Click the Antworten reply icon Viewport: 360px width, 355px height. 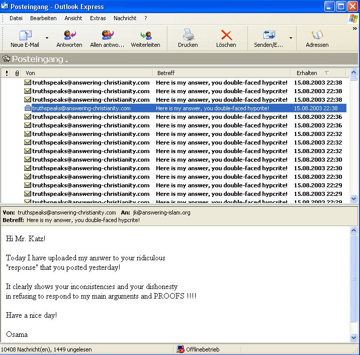69,35
